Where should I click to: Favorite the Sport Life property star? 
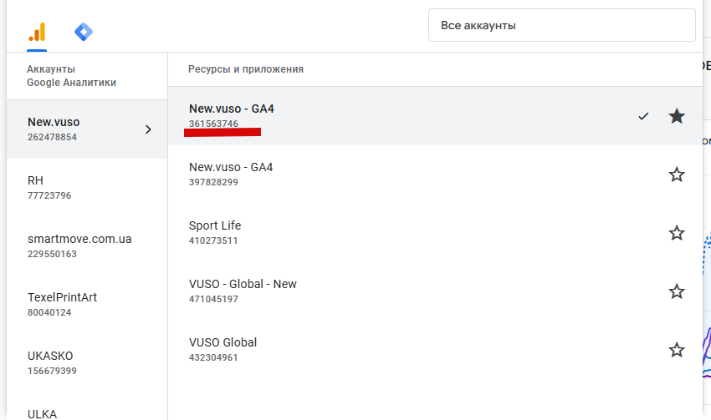coord(677,233)
